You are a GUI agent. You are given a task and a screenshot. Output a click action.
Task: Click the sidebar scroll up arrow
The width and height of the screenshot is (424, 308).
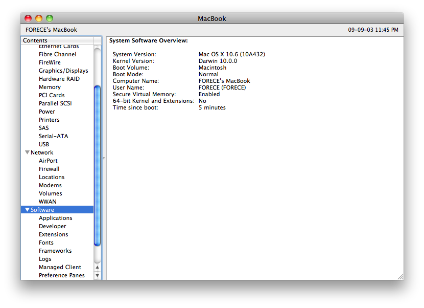tap(98, 268)
